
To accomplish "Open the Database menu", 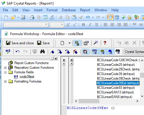I will (69, 10).
